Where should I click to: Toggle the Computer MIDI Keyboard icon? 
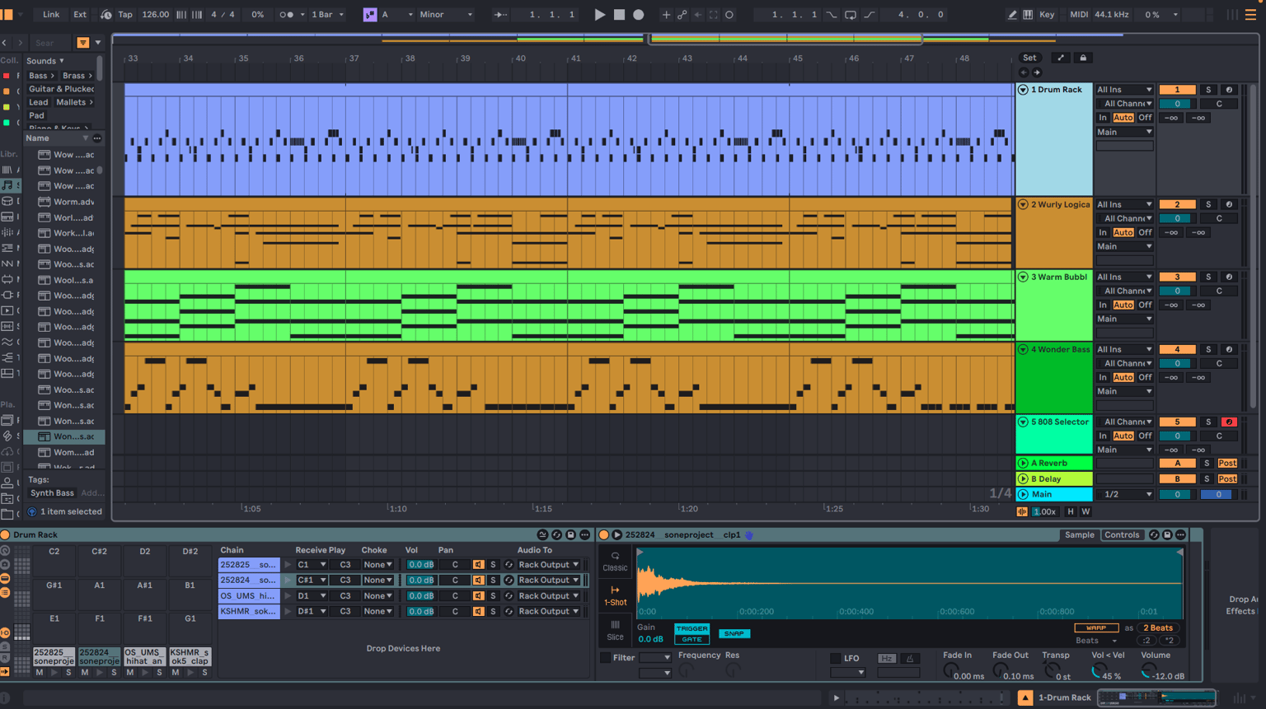tap(1028, 15)
